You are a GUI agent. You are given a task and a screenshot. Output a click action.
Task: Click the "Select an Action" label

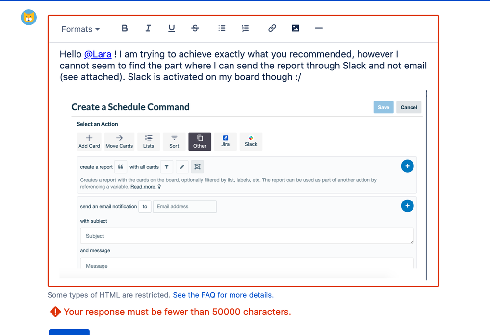click(98, 124)
